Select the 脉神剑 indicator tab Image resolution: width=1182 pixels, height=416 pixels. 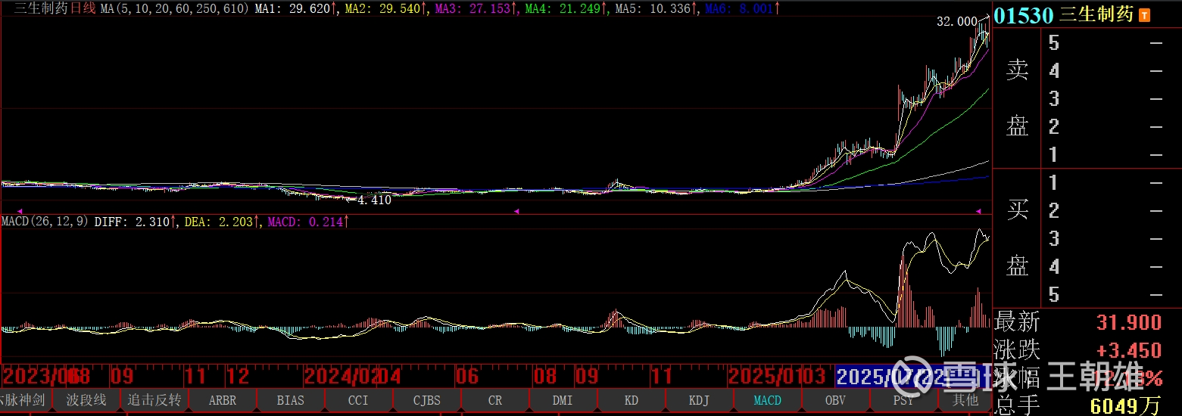[25, 400]
